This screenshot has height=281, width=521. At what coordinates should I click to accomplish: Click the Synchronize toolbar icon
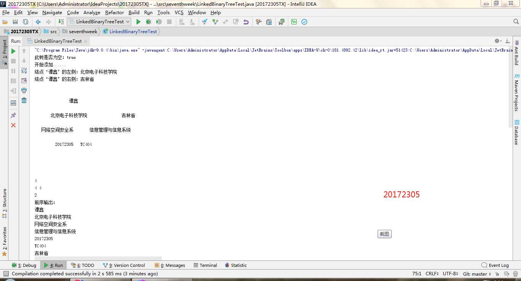coord(25,22)
